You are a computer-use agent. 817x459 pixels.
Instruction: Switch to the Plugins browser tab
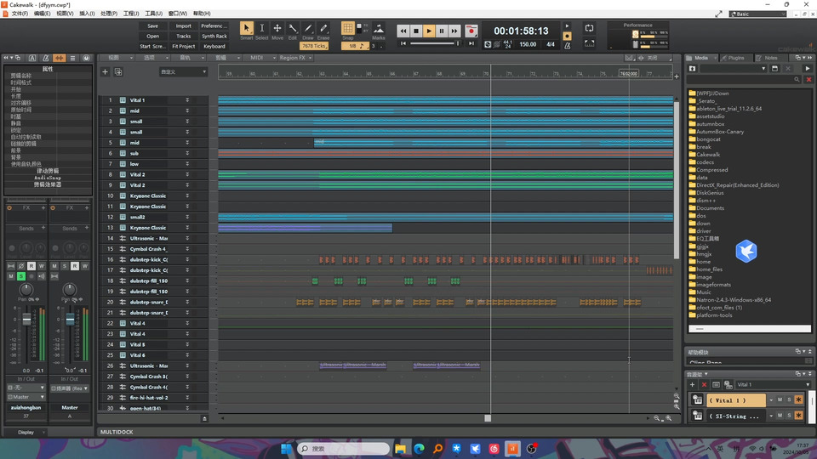click(x=735, y=58)
